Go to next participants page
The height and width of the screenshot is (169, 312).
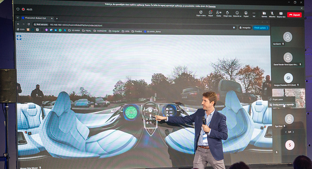point(293,132)
